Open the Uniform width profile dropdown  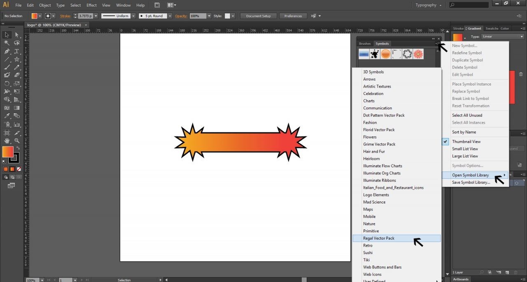click(x=133, y=16)
